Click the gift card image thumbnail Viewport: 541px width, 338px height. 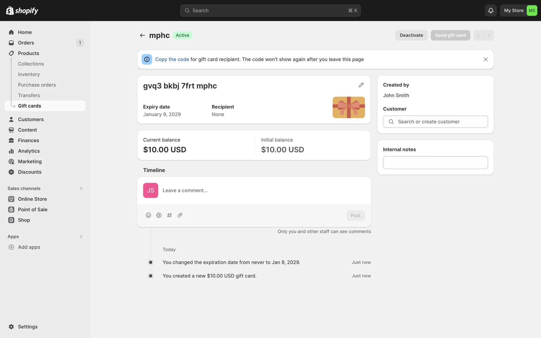(x=349, y=107)
